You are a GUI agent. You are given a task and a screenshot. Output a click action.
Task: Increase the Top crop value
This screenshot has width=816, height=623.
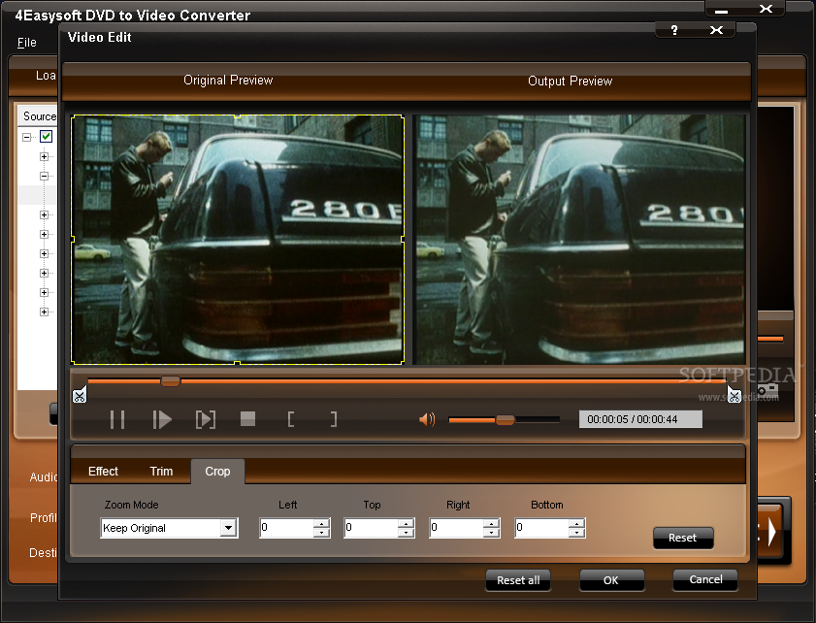(x=406, y=524)
